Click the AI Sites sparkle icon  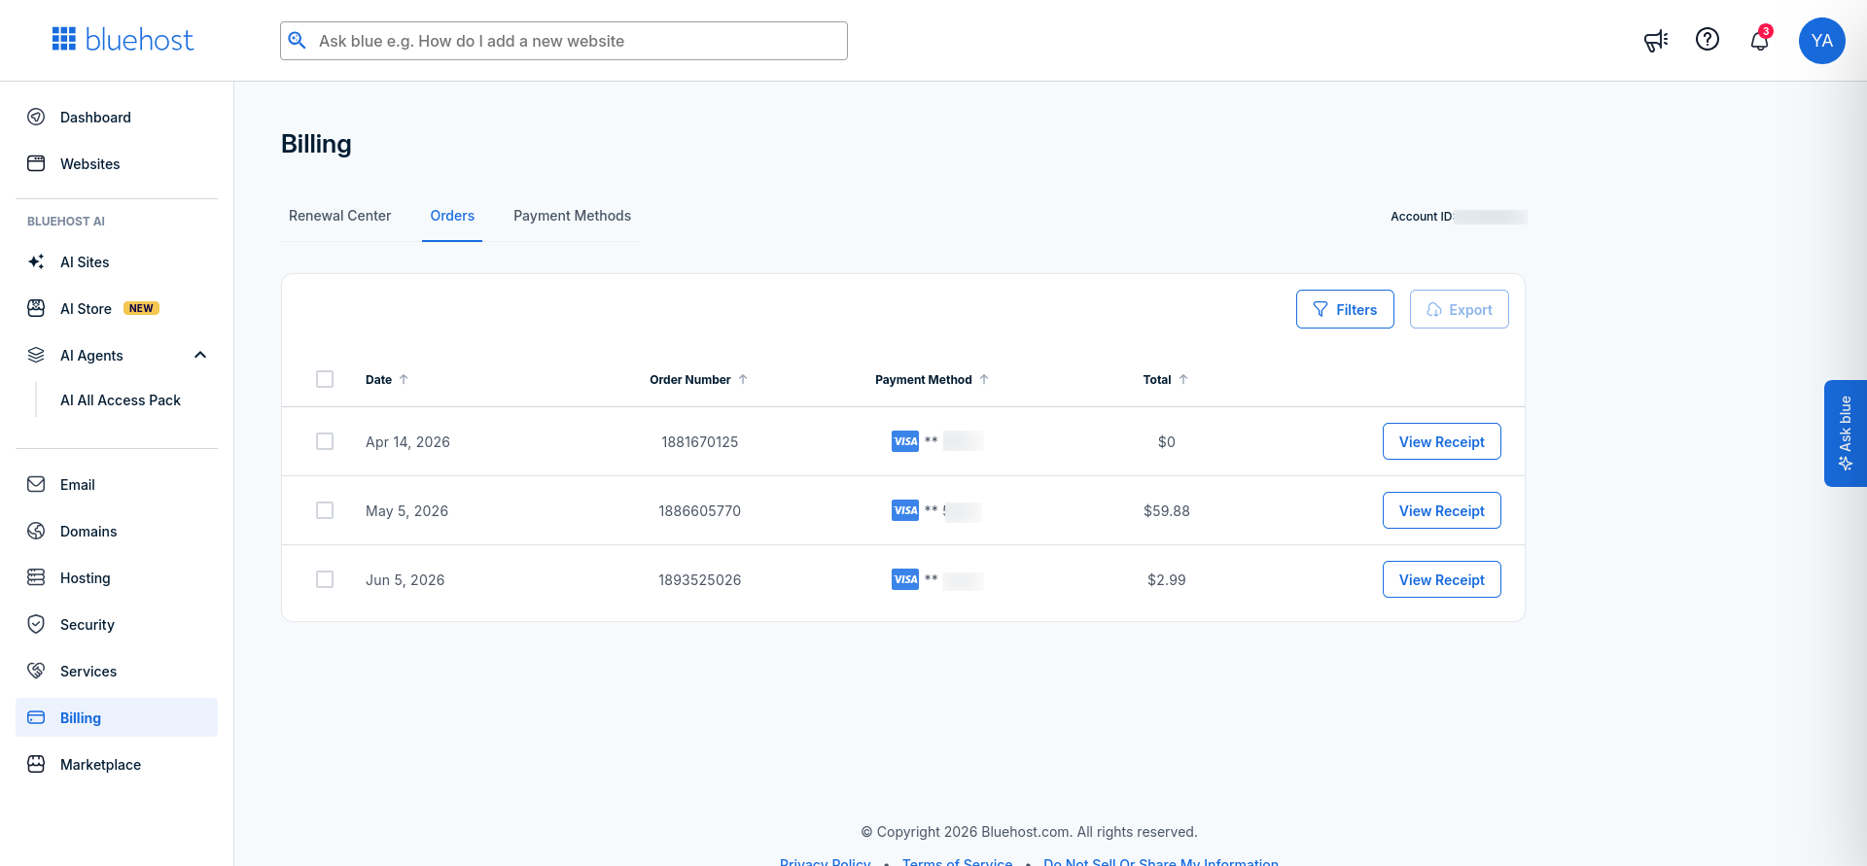[x=36, y=261]
